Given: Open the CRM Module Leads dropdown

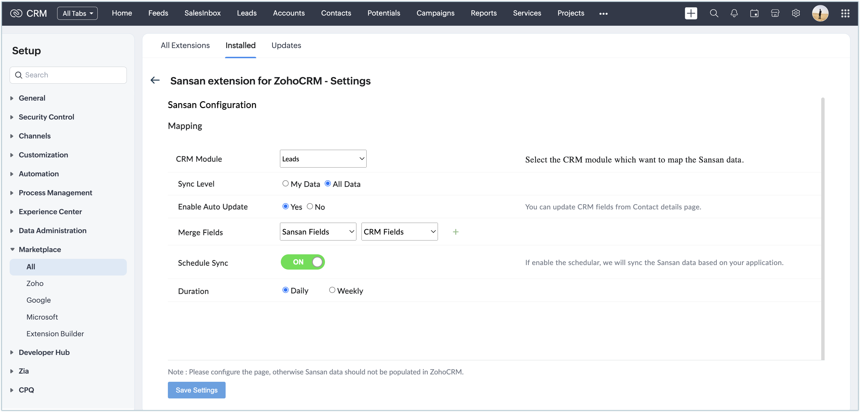Looking at the screenshot, I should pos(323,159).
